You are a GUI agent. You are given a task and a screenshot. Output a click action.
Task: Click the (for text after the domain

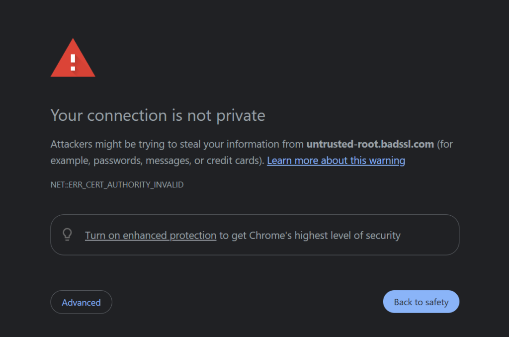(x=445, y=144)
